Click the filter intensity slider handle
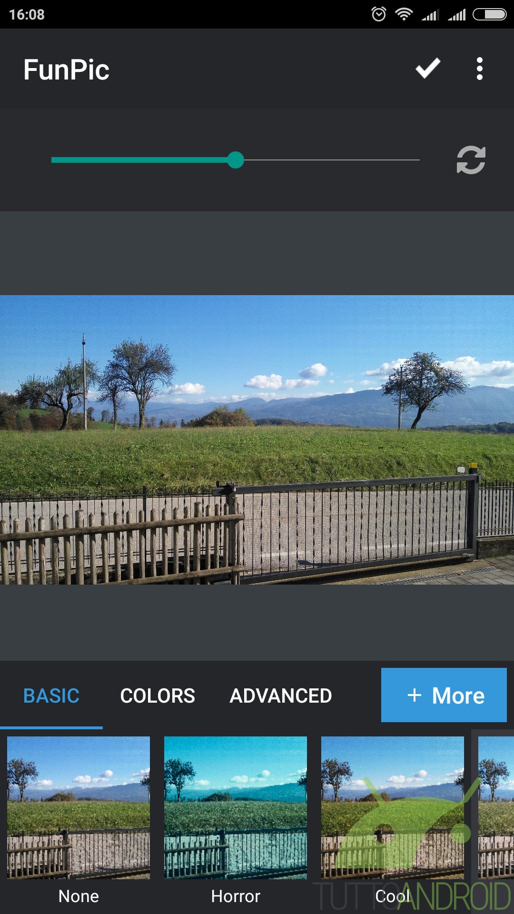 pyautogui.click(x=235, y=160)
